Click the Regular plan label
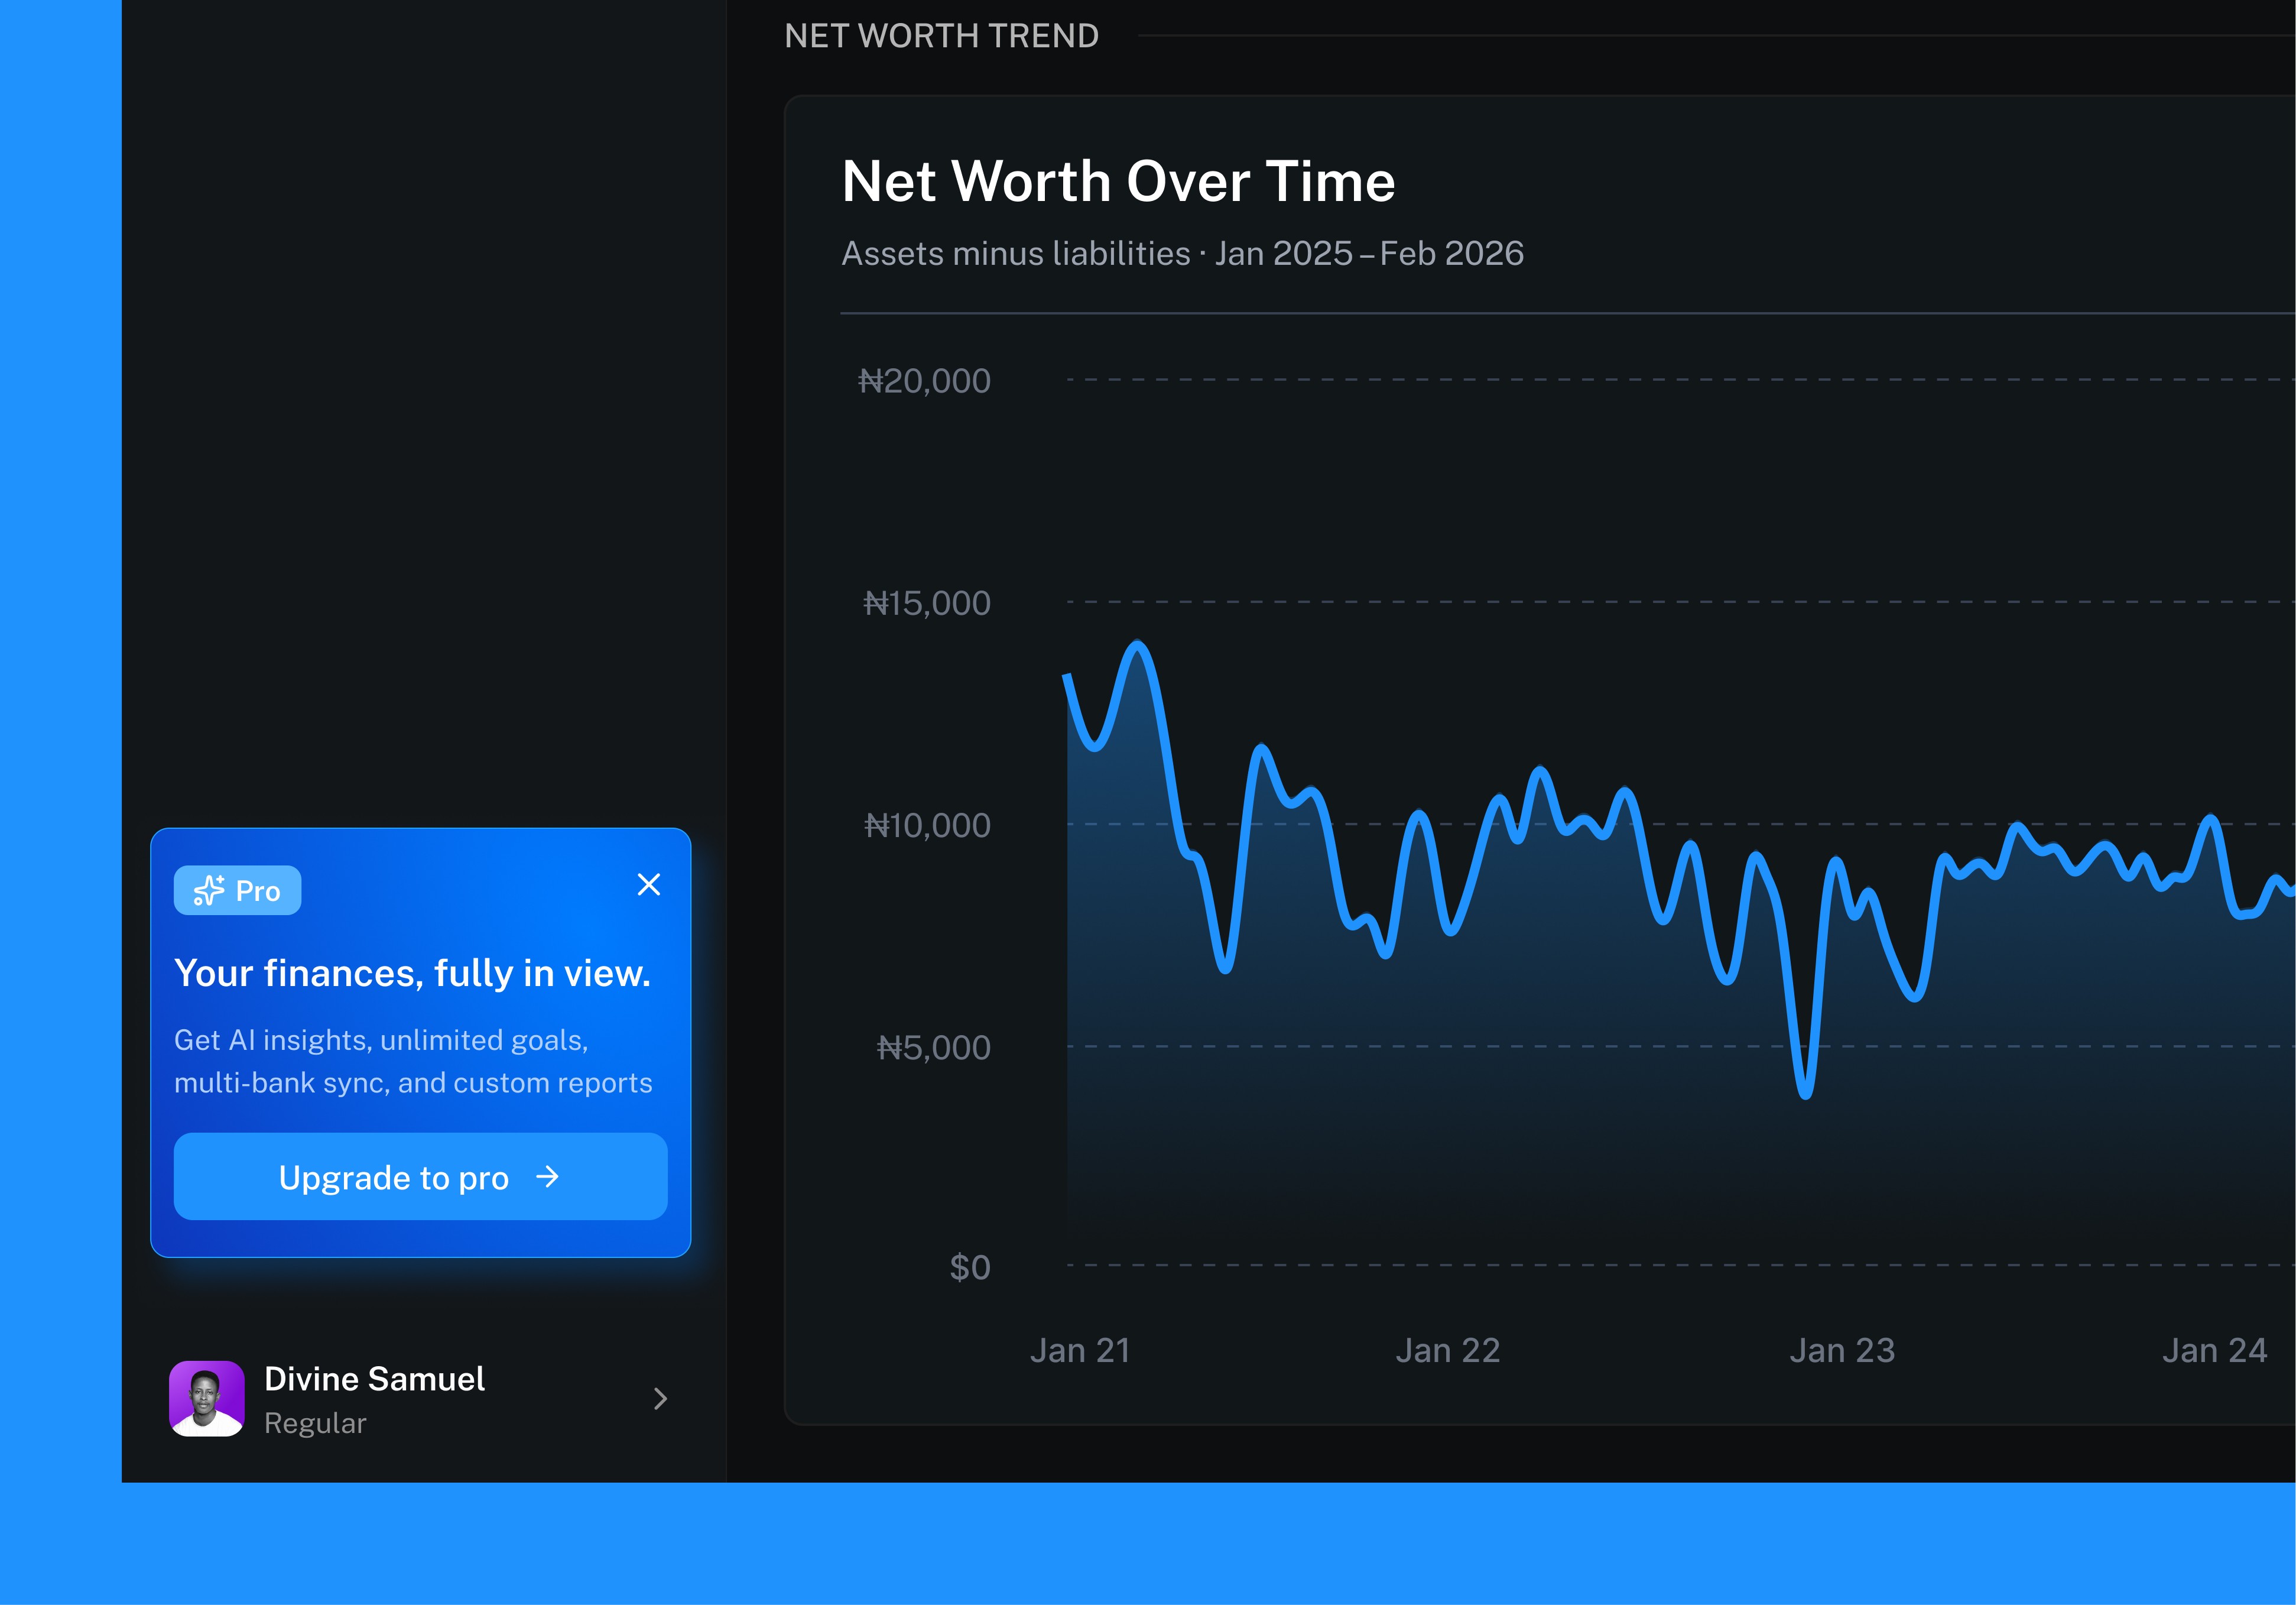 tap(315, 1423)
